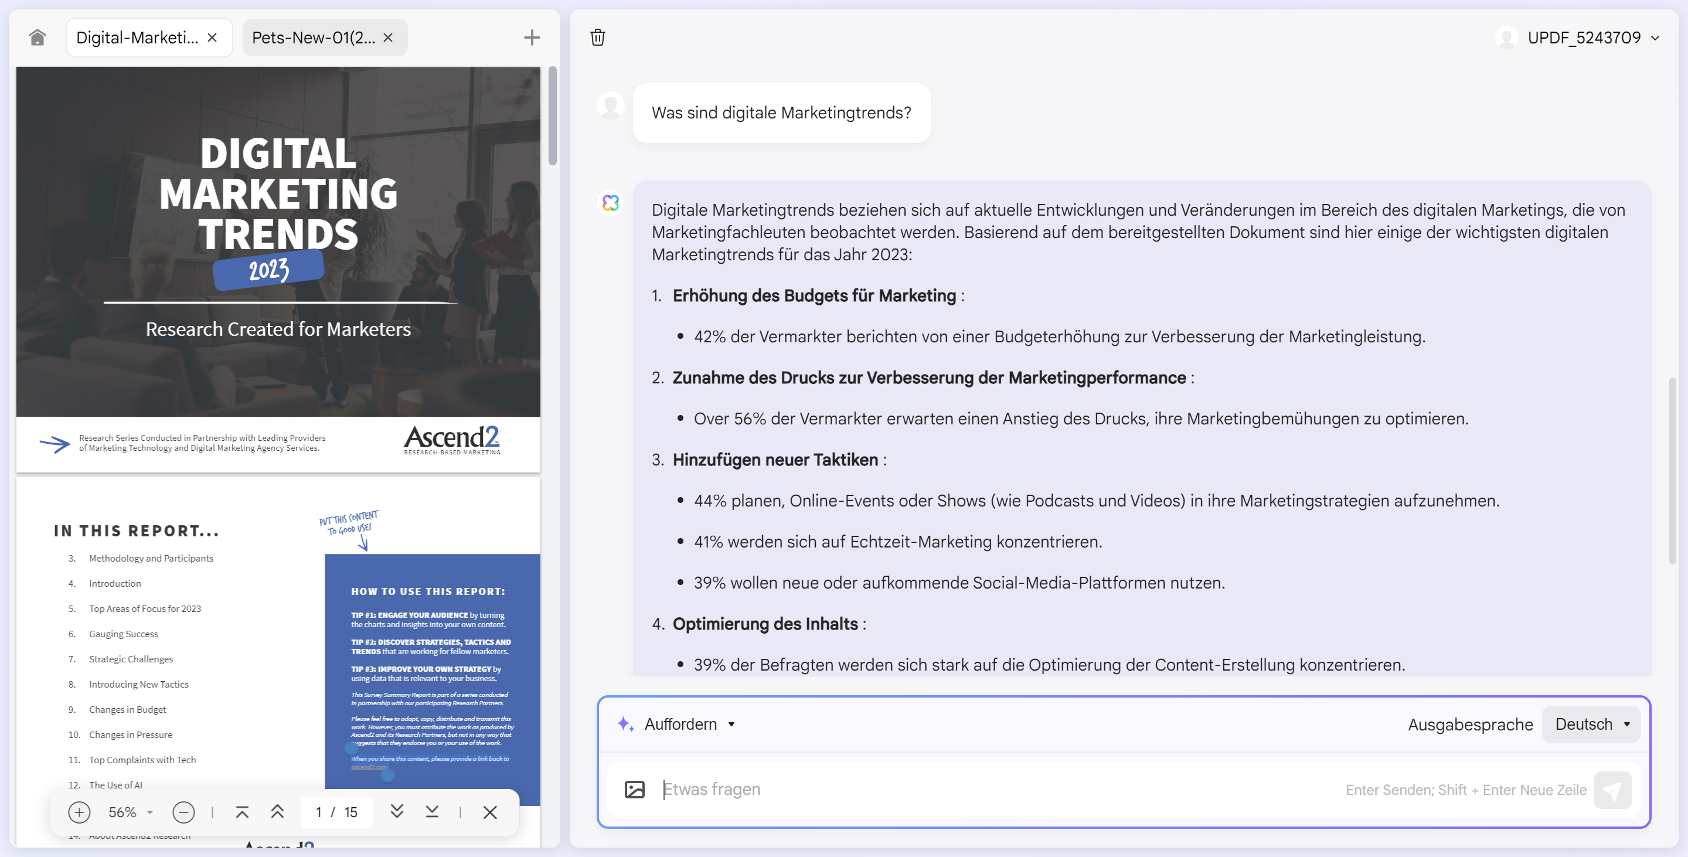
Task: Zoom in with the plus icon
Action: [x=79, y=812]
